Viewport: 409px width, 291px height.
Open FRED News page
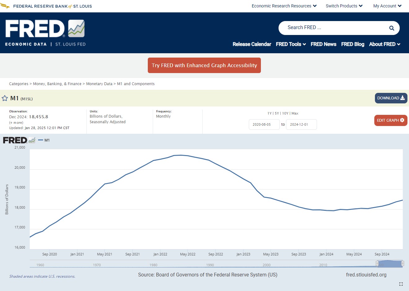(323, 44)
